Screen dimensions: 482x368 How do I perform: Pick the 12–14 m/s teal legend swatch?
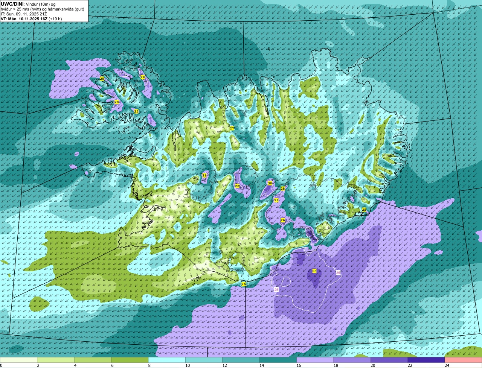click(x=241, y=360)
